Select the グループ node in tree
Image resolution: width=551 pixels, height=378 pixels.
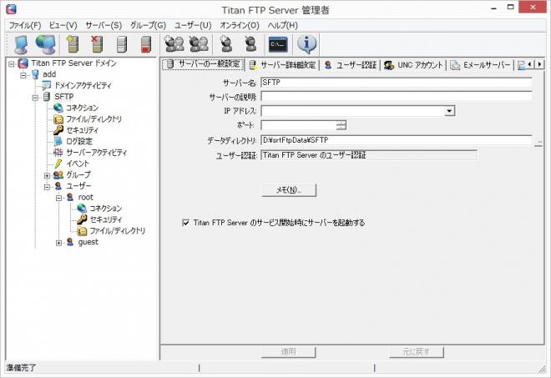click(78, 174)
